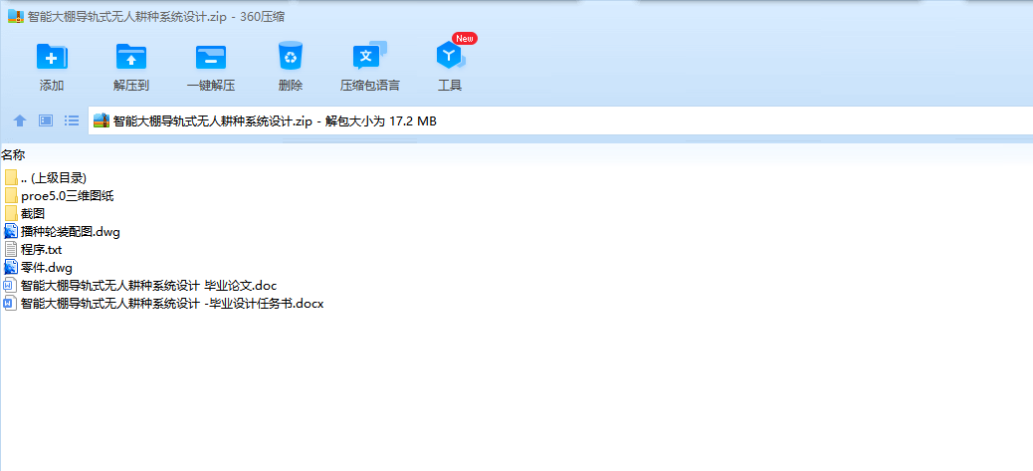Switch to list view icon
The height and width of the screenshot is (471, 1033).
(x=72, y=120)
